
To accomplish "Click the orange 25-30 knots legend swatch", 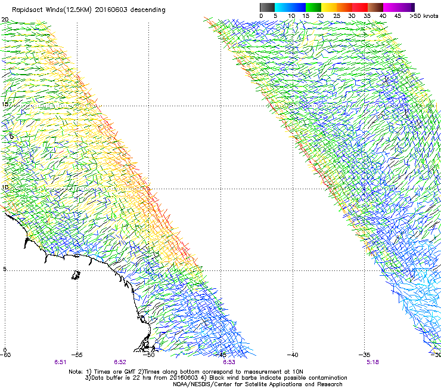I will click(344, 7).
